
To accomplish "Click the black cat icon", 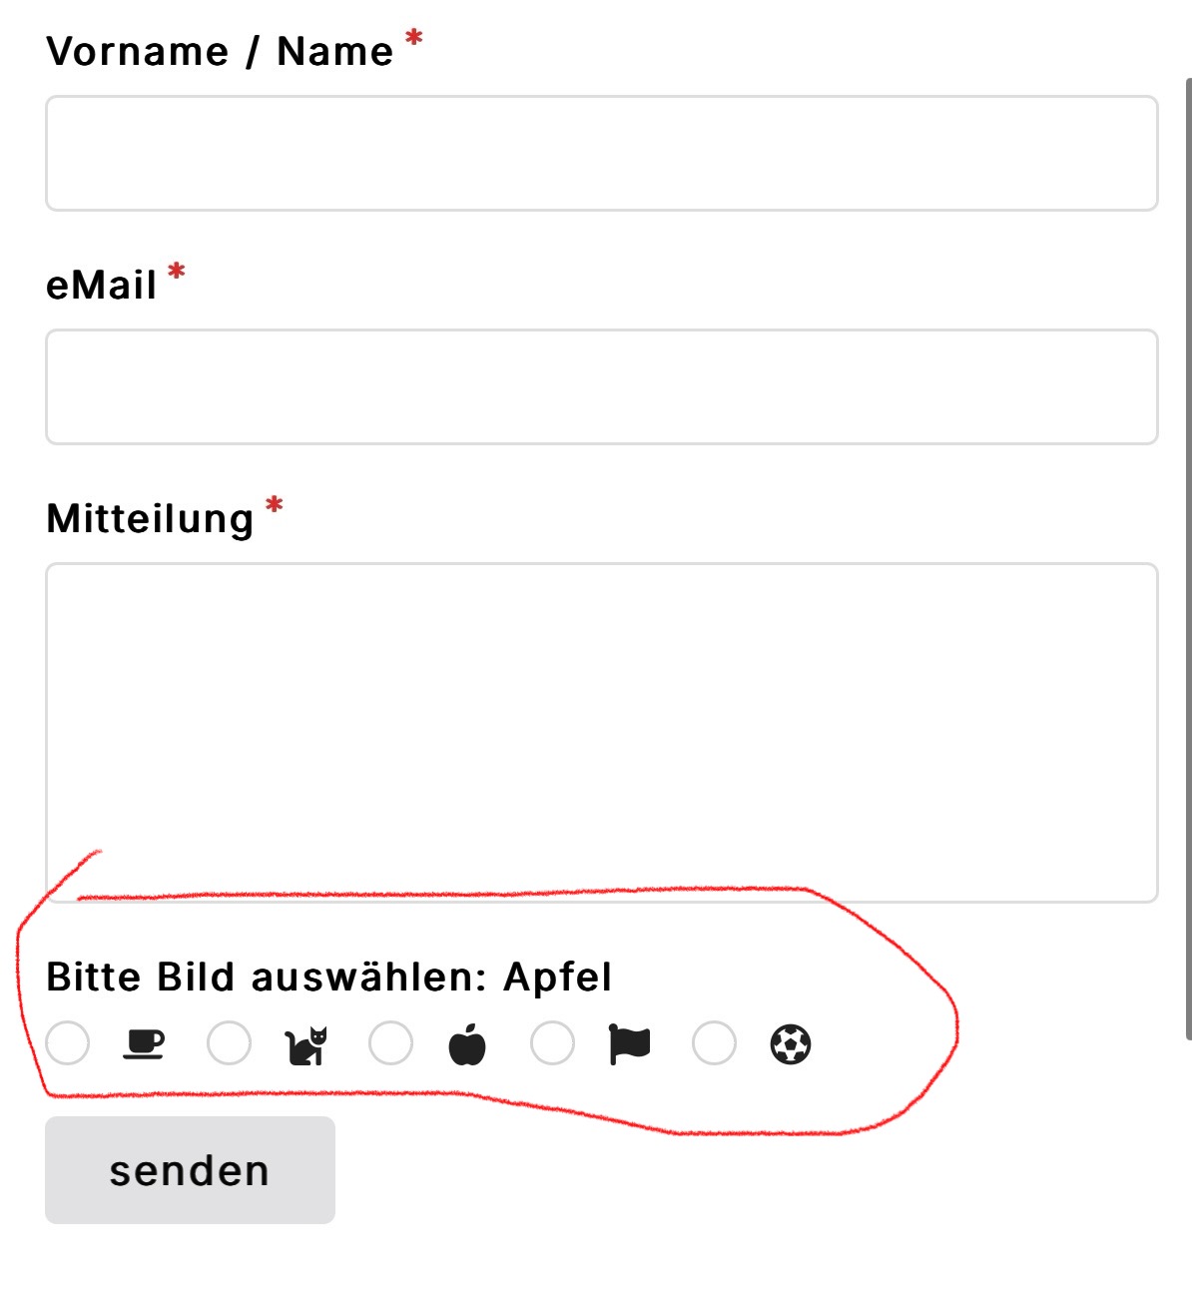I will [305, 1045].
